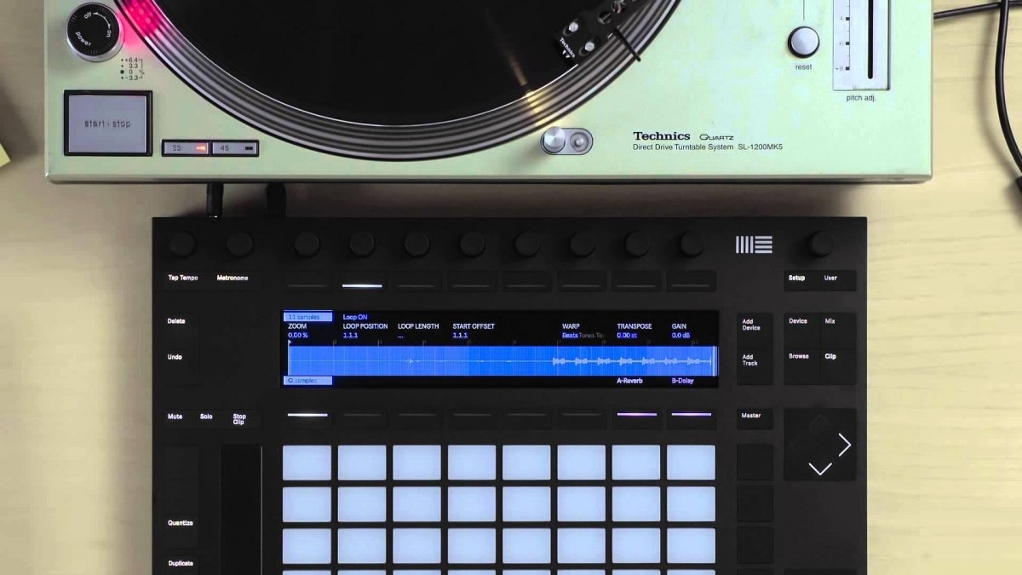The image size is (1022, 575).
Task: Click the encoder knob above WARP
Action: click(x=583, y=244)
